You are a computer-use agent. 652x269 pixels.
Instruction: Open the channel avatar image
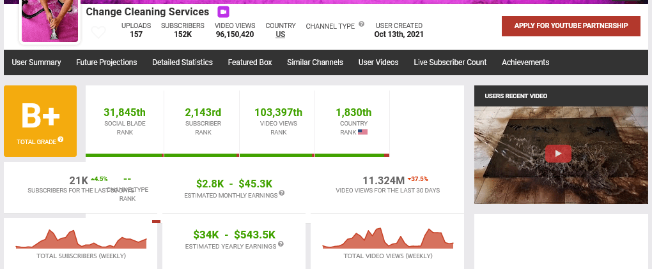(50, 21)
